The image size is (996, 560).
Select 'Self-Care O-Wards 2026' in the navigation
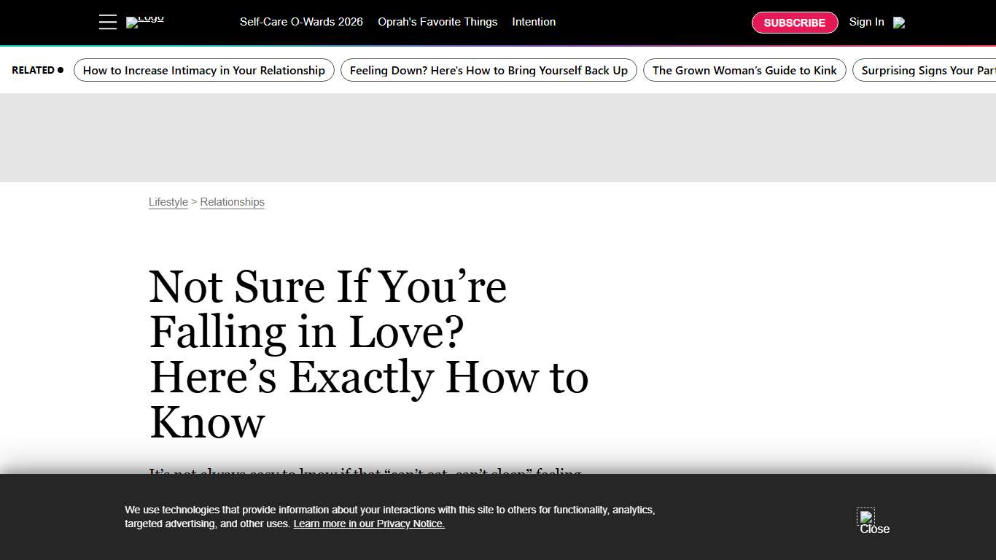tap(301, 22)
